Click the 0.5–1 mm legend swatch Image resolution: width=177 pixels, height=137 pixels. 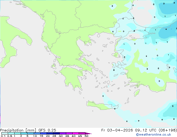11,133
